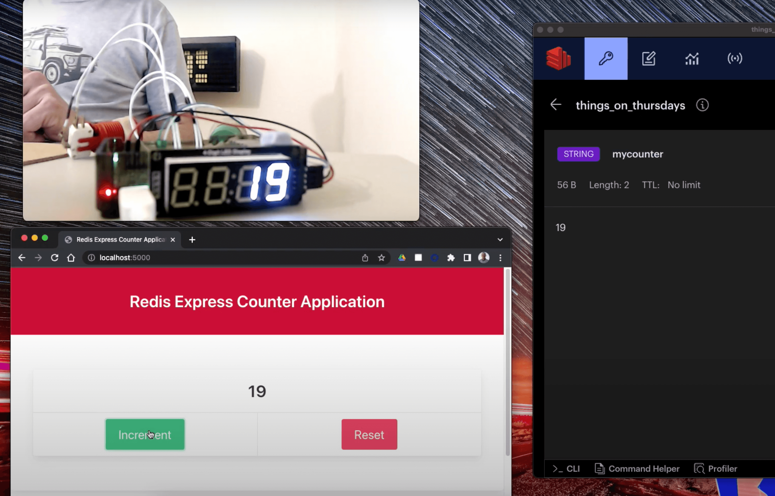The height and width of the screenshot is (496, 775).
Task: Click the back arrow navigation
Action: pyautogui.click(x=555, y=105)
